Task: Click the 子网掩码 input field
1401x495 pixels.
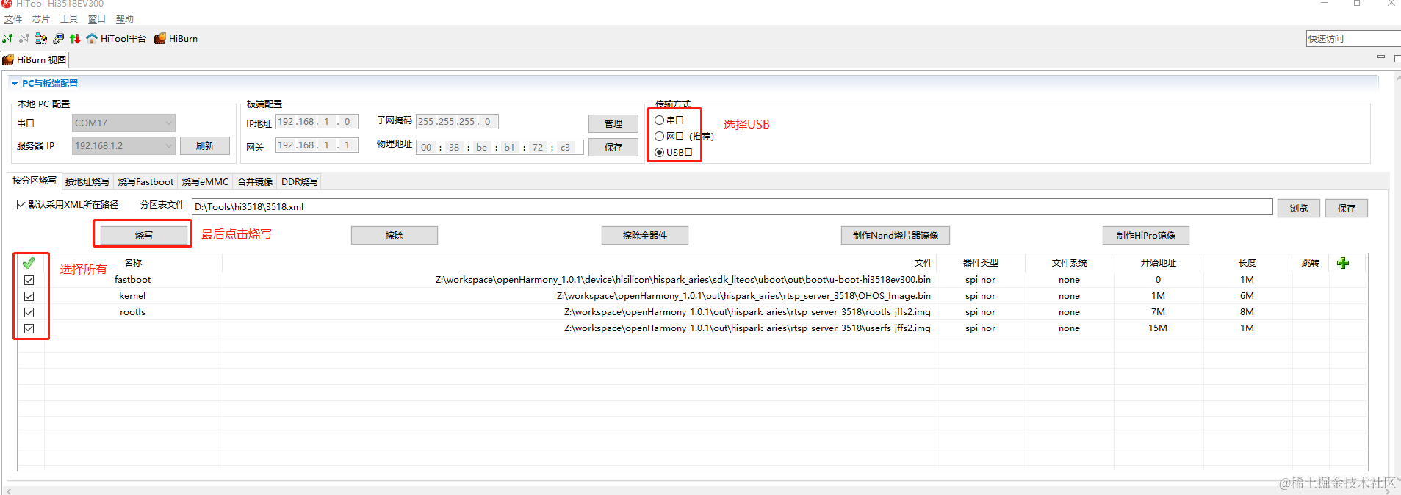Action: click(458, 122)
